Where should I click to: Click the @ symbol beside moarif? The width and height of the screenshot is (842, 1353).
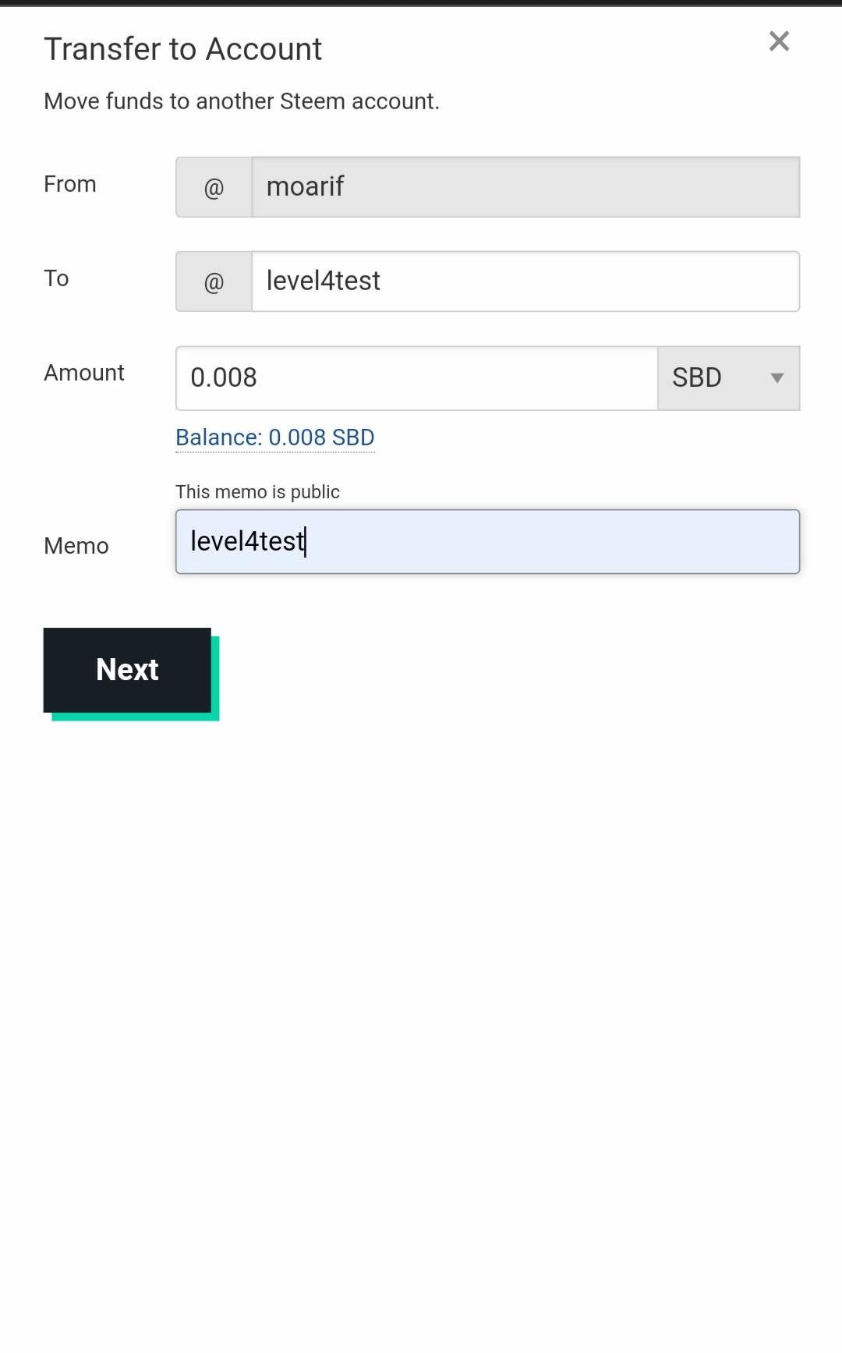(214, 187)
